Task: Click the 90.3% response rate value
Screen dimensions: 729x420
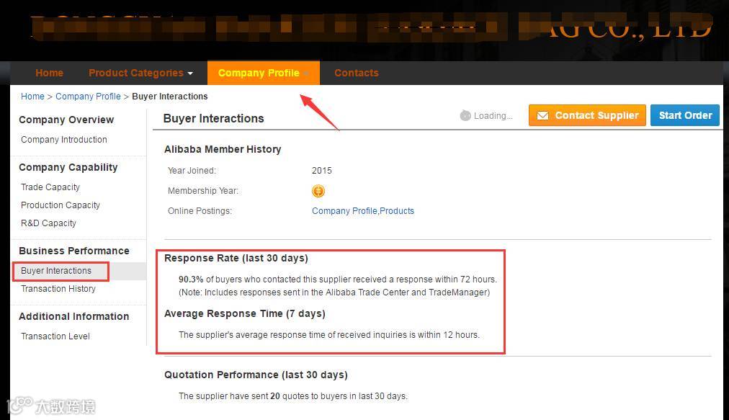Action: (191, 280)
